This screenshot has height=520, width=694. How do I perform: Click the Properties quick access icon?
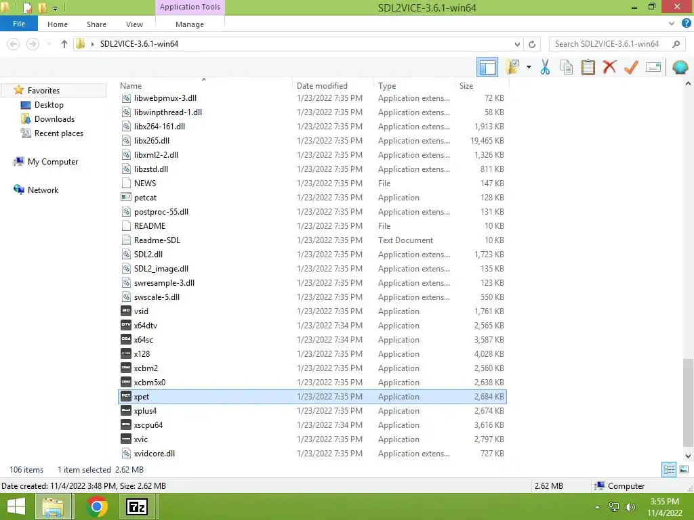27,7
